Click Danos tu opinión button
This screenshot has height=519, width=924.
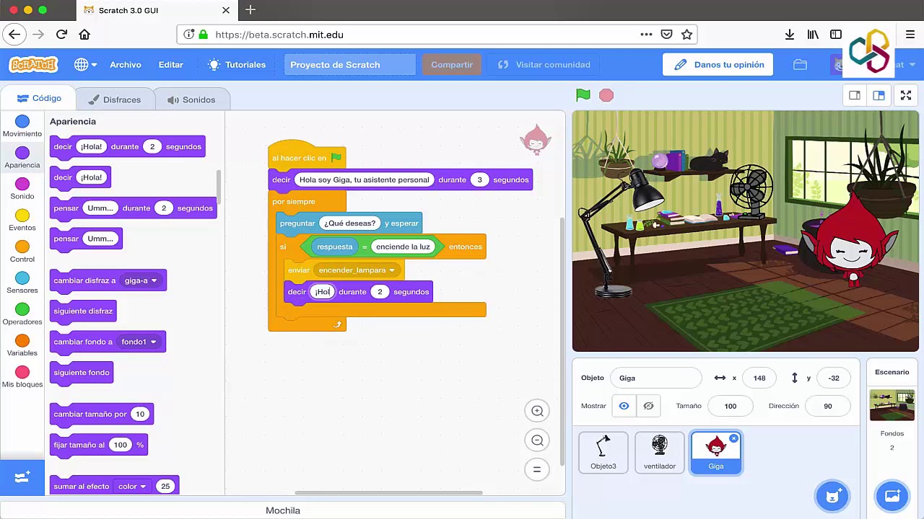tap(718, 65)
